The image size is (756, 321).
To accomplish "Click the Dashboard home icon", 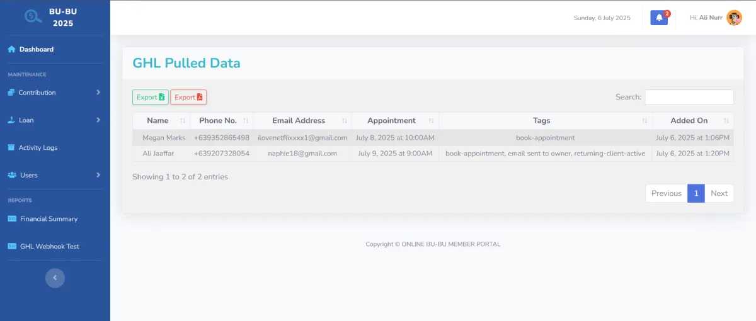I will tap(11, 49).
